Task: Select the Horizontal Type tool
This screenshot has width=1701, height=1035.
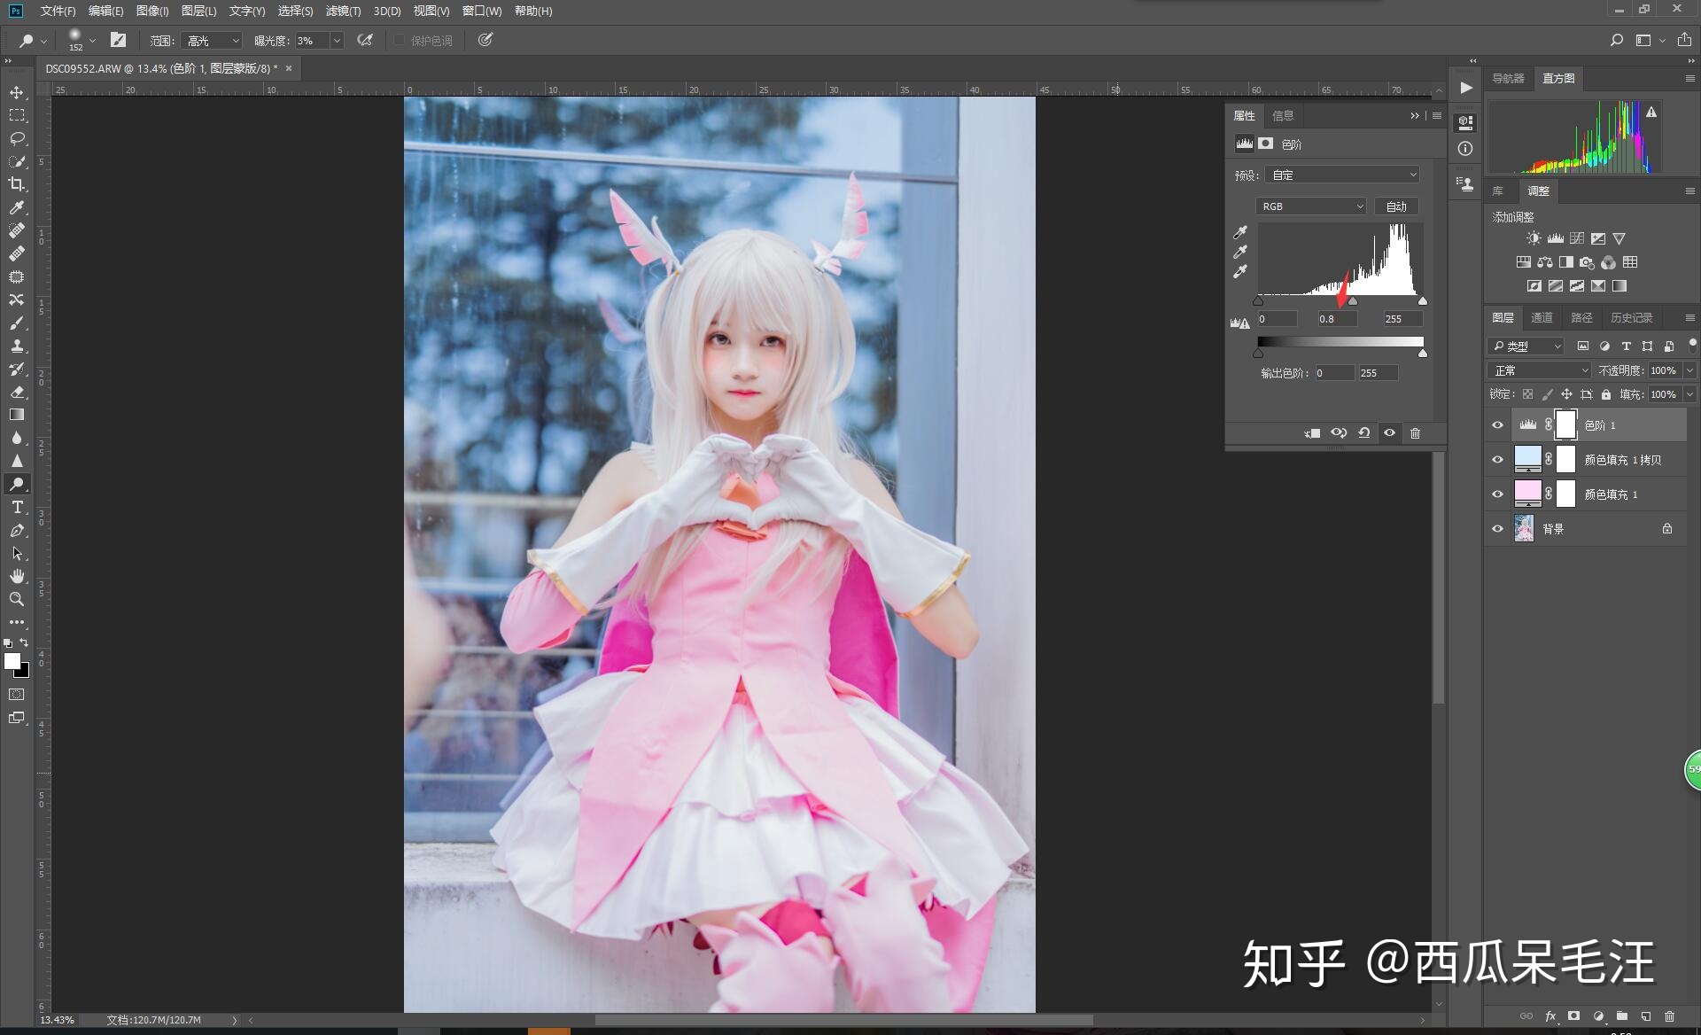Action: (x=17, y=507)
